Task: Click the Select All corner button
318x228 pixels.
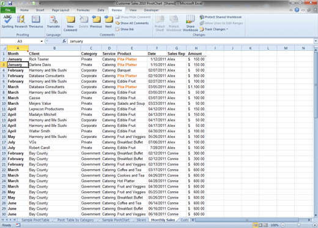Action: (4, 48)
